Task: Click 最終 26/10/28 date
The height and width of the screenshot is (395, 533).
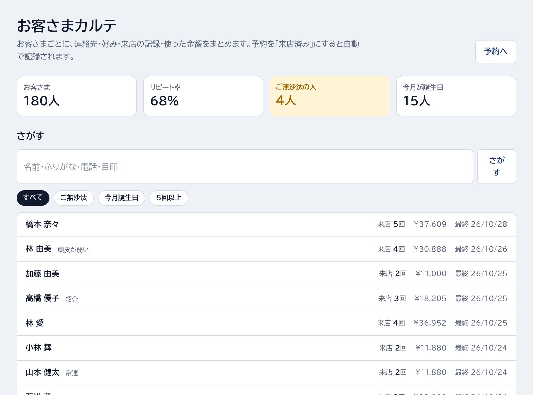Action: 481,224
